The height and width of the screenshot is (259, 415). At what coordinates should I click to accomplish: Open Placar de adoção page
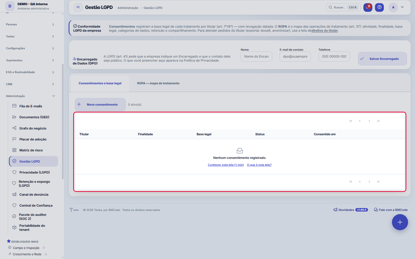click(x=33, y=139)
